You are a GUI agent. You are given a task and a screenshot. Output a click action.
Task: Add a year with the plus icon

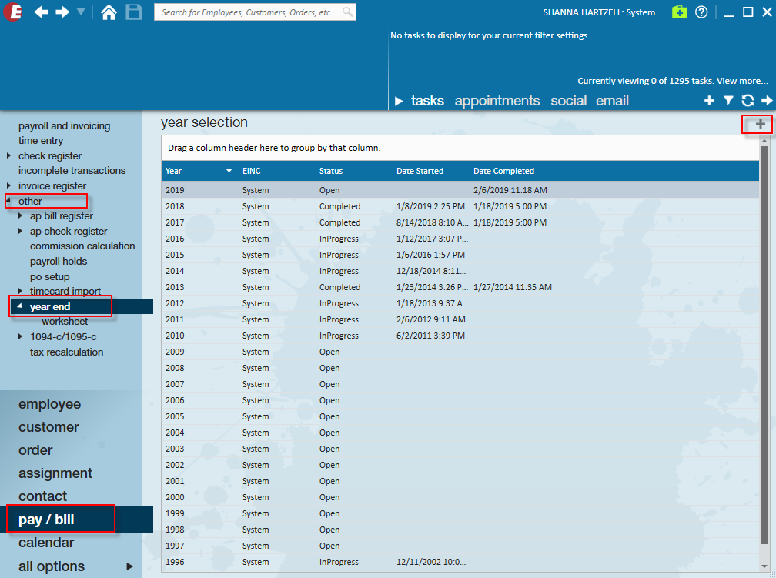pos(760,124)
